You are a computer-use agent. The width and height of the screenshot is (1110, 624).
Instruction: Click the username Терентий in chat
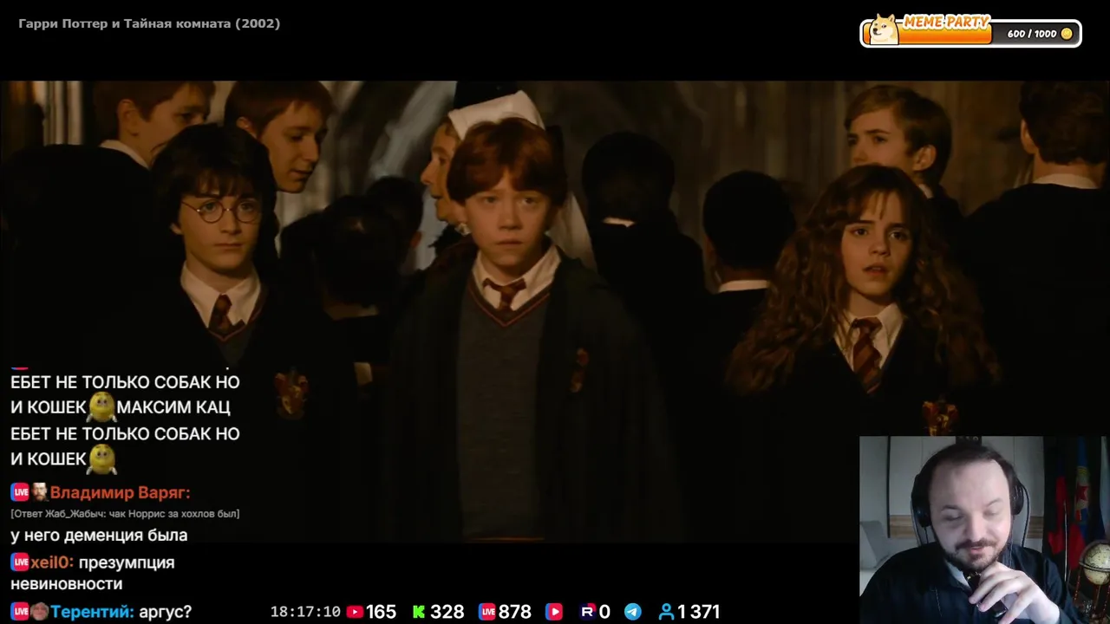pyautogui.click(x=92, y=612)
